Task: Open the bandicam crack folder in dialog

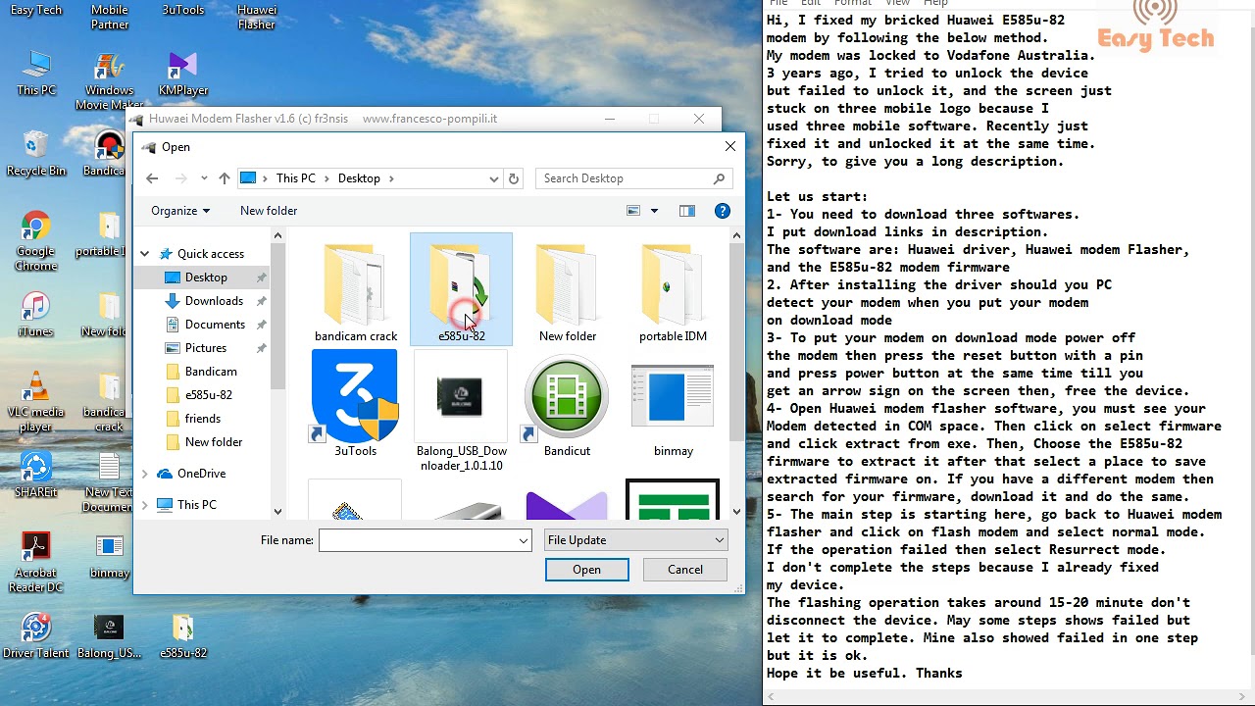Action: pos(355,290)
